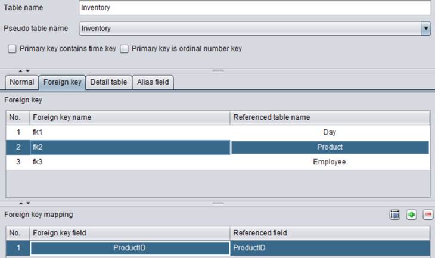The width and height of the screenshot is (435, 258).
Task: Click the ProductID foreign key field cell
Action: [x=129, y=248]
